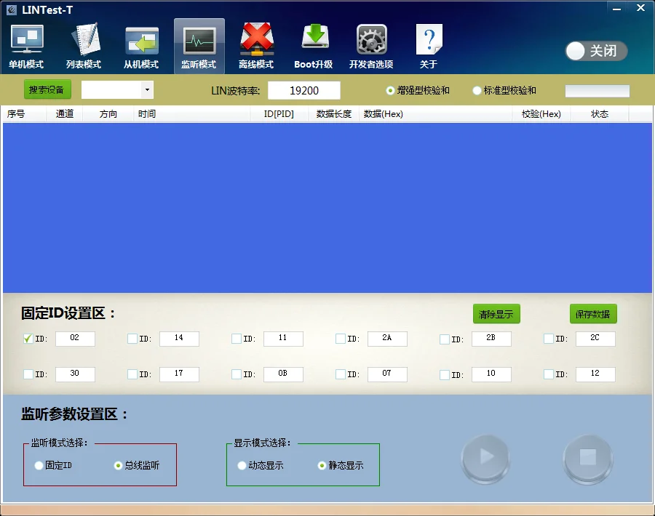The image size is (655, 516).
Task: Expand the device selection dropdown
Action: tap(147, 90)
